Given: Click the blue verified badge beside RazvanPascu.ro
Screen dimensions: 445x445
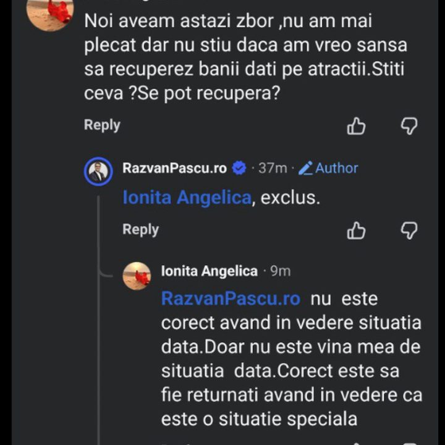Looking at the screenshot, I should coord(239,168).
